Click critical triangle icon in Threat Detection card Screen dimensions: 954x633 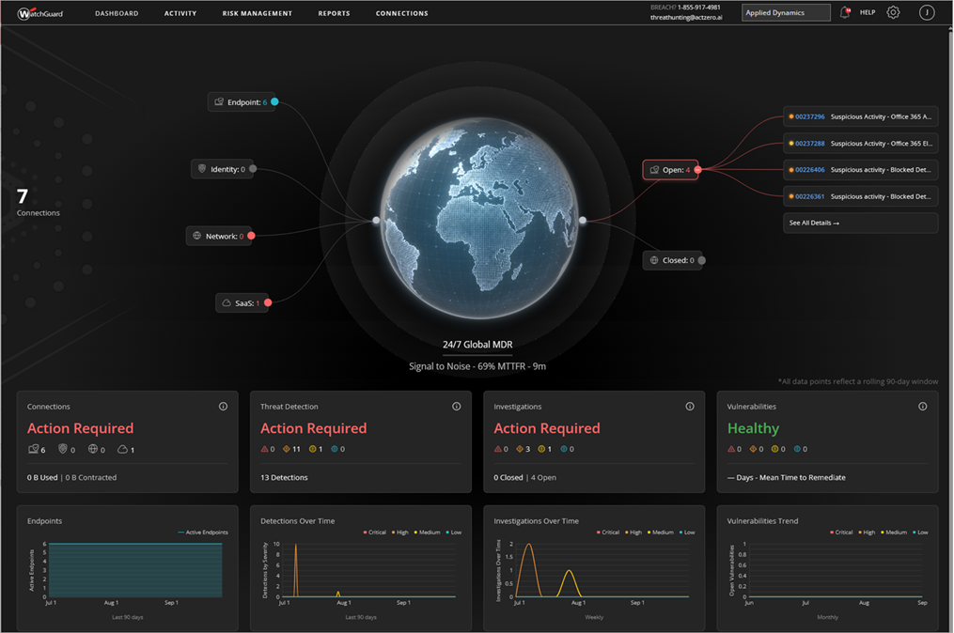[x=265, y=449]
